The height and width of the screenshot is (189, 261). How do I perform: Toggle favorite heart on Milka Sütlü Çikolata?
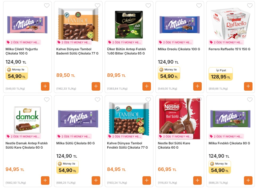pyautogui.click(x=98, y=100)
